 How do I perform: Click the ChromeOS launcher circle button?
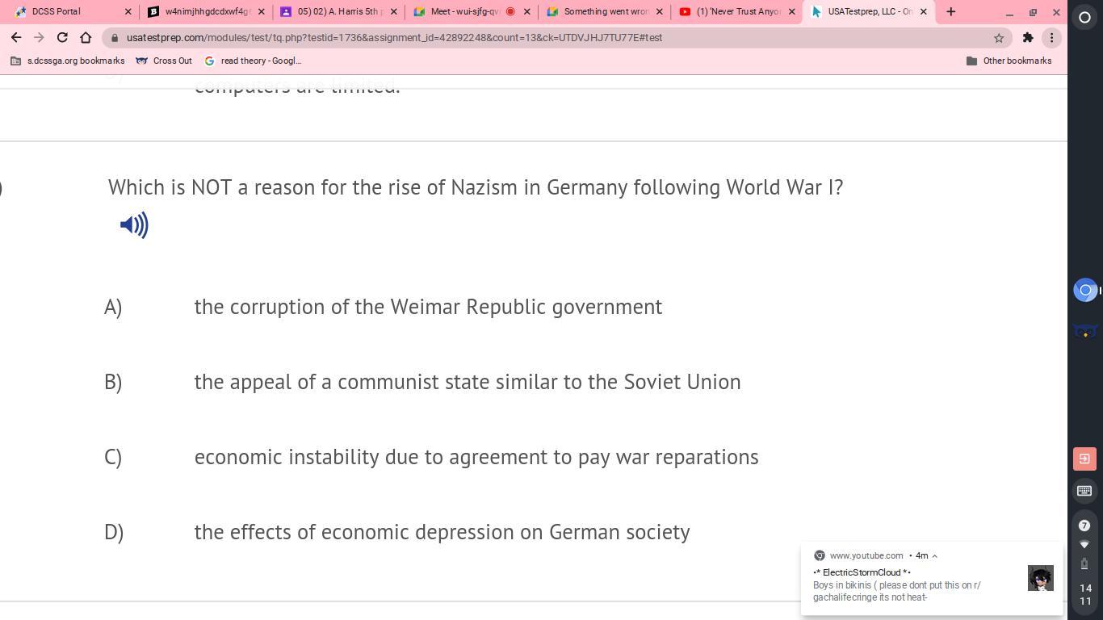[1085, 17]
